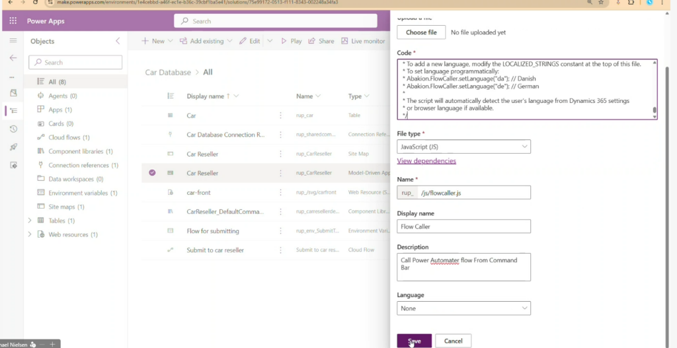Open the Language dropdown

pyautogui.click(x=463, y=308)
